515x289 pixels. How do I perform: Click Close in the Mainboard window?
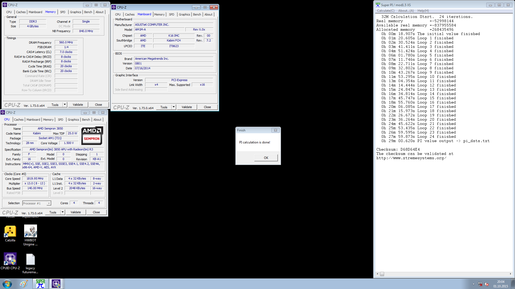point(207,107)
